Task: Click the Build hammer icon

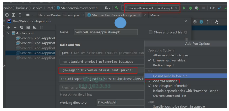Action: [116, 8]
